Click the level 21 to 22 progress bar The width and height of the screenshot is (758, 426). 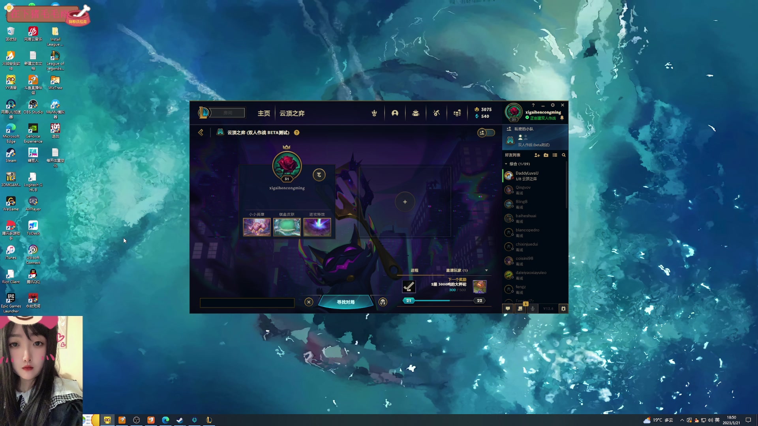click(444, 301)
